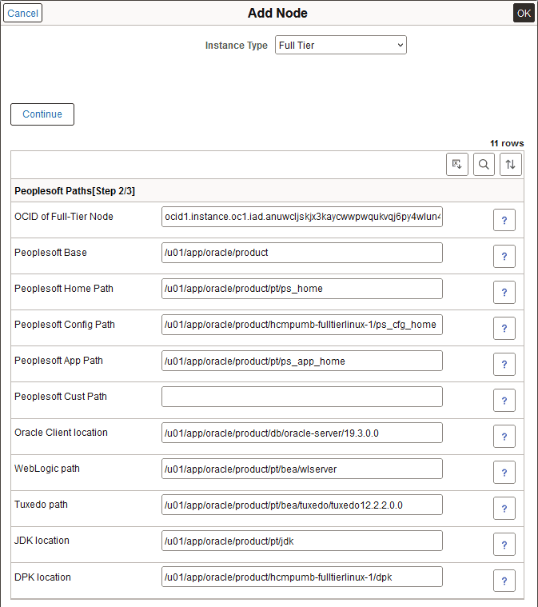The height and width of the screenshot is (607, 538).
Task: Open help for Peoplesoft App Path
Action: (504, 364)
